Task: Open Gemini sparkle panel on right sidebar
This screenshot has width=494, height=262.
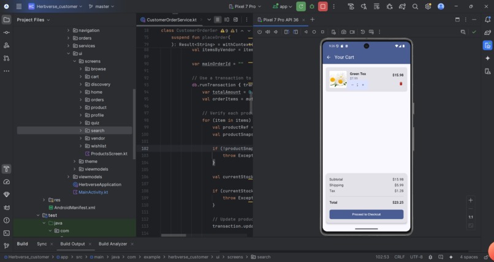Action: tap(487, 58)
